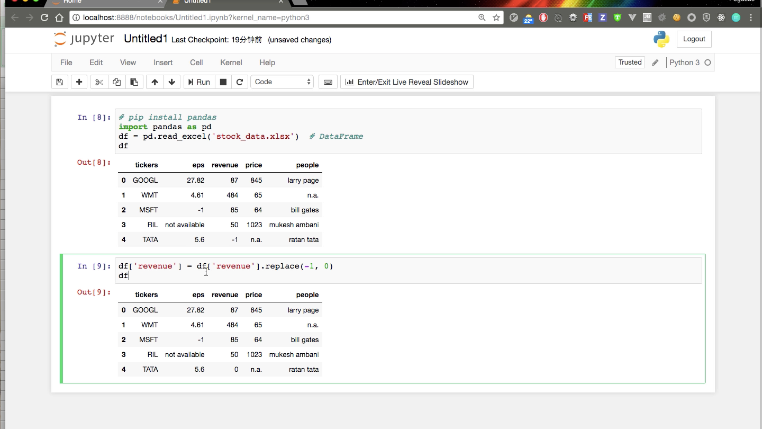Save the notebook using the save icon
The height and width of the screenshot is (429, 762).
click(x=59, y=82)
